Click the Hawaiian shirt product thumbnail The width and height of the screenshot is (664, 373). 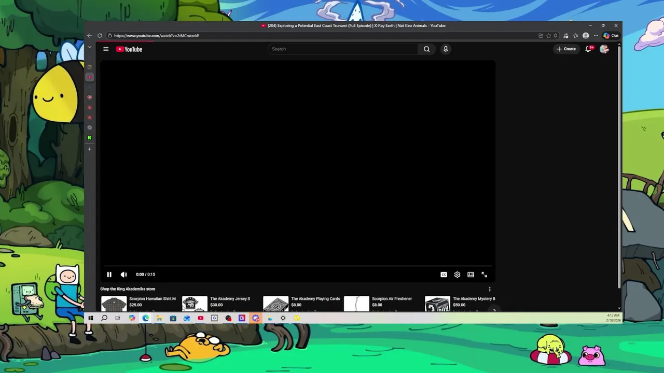(114, 304)
